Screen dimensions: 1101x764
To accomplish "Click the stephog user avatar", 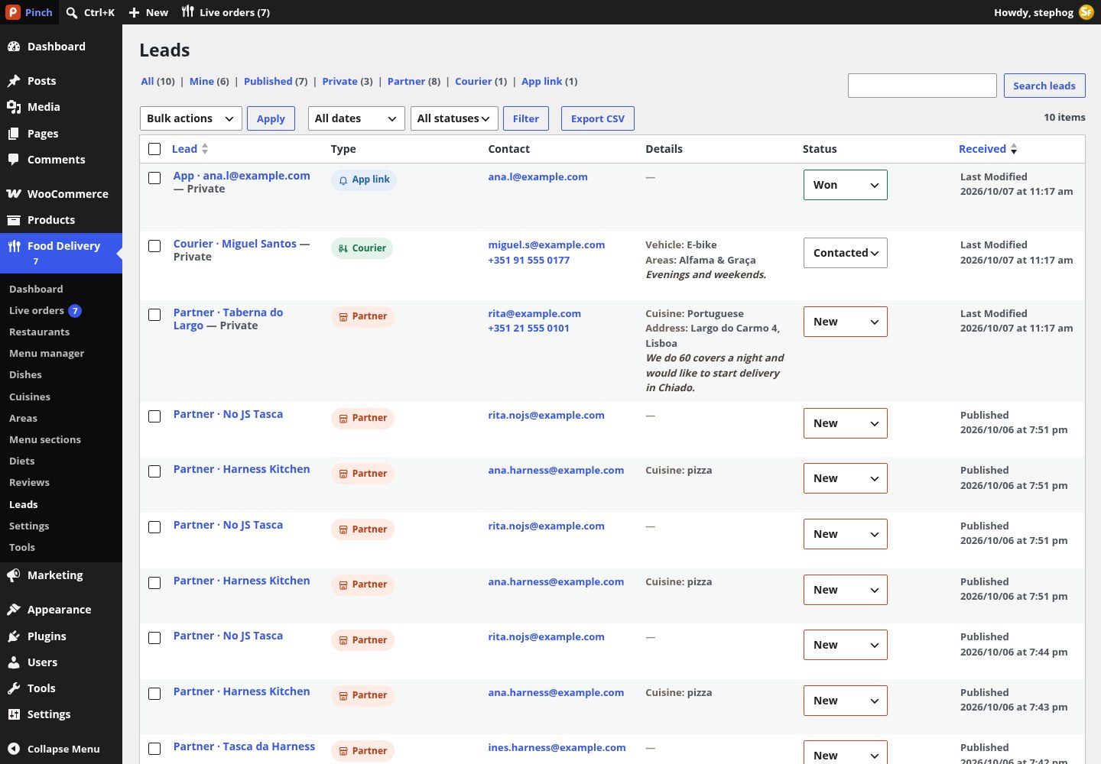I will [1086, 12].
